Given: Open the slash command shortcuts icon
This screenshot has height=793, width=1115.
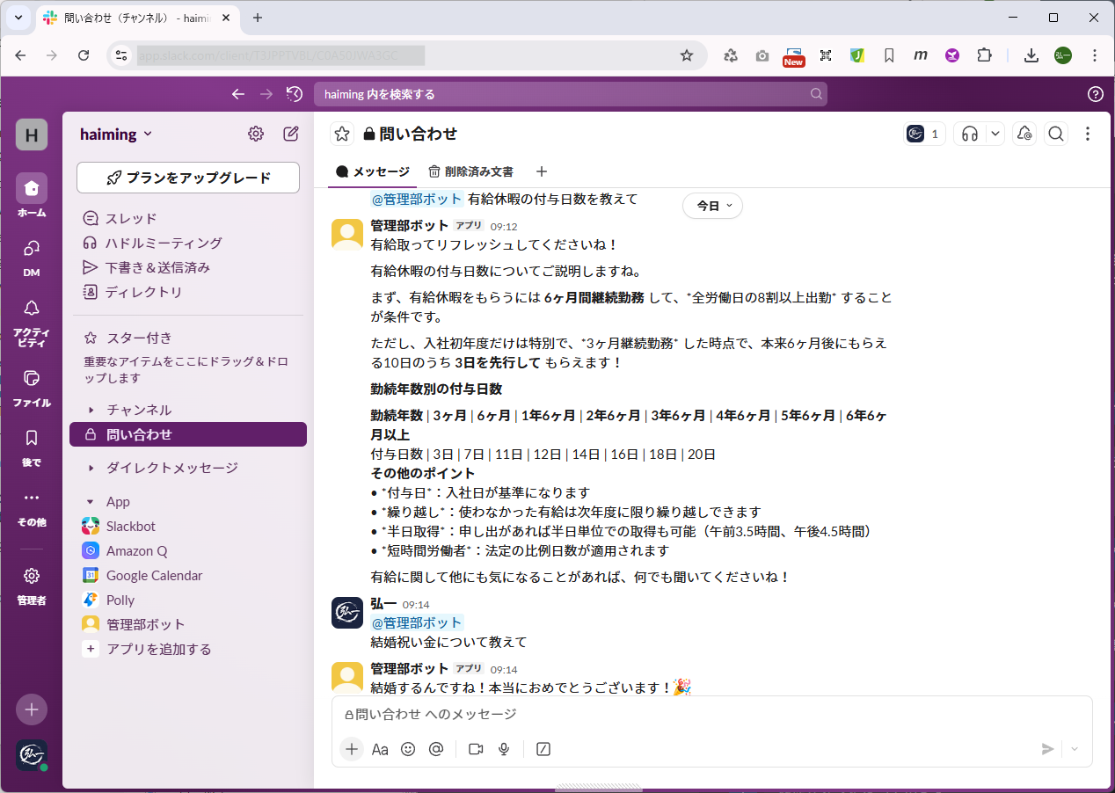Looking at the screenshot, I should pos(543,749).
